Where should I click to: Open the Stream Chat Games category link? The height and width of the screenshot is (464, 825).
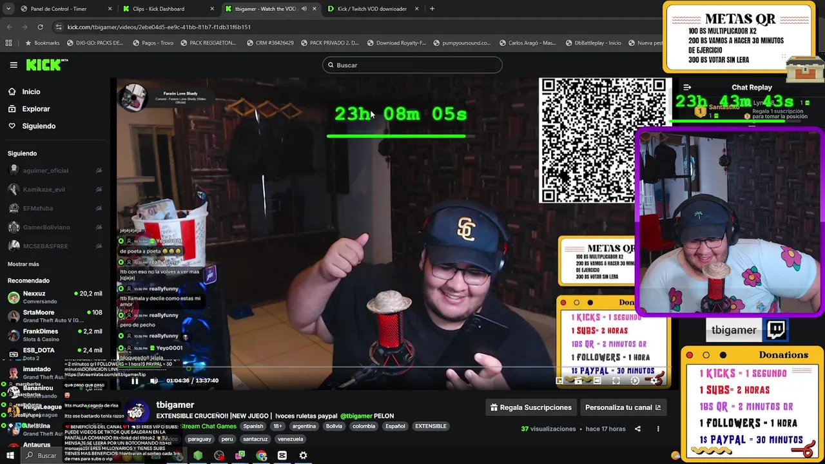pos(208,426)
